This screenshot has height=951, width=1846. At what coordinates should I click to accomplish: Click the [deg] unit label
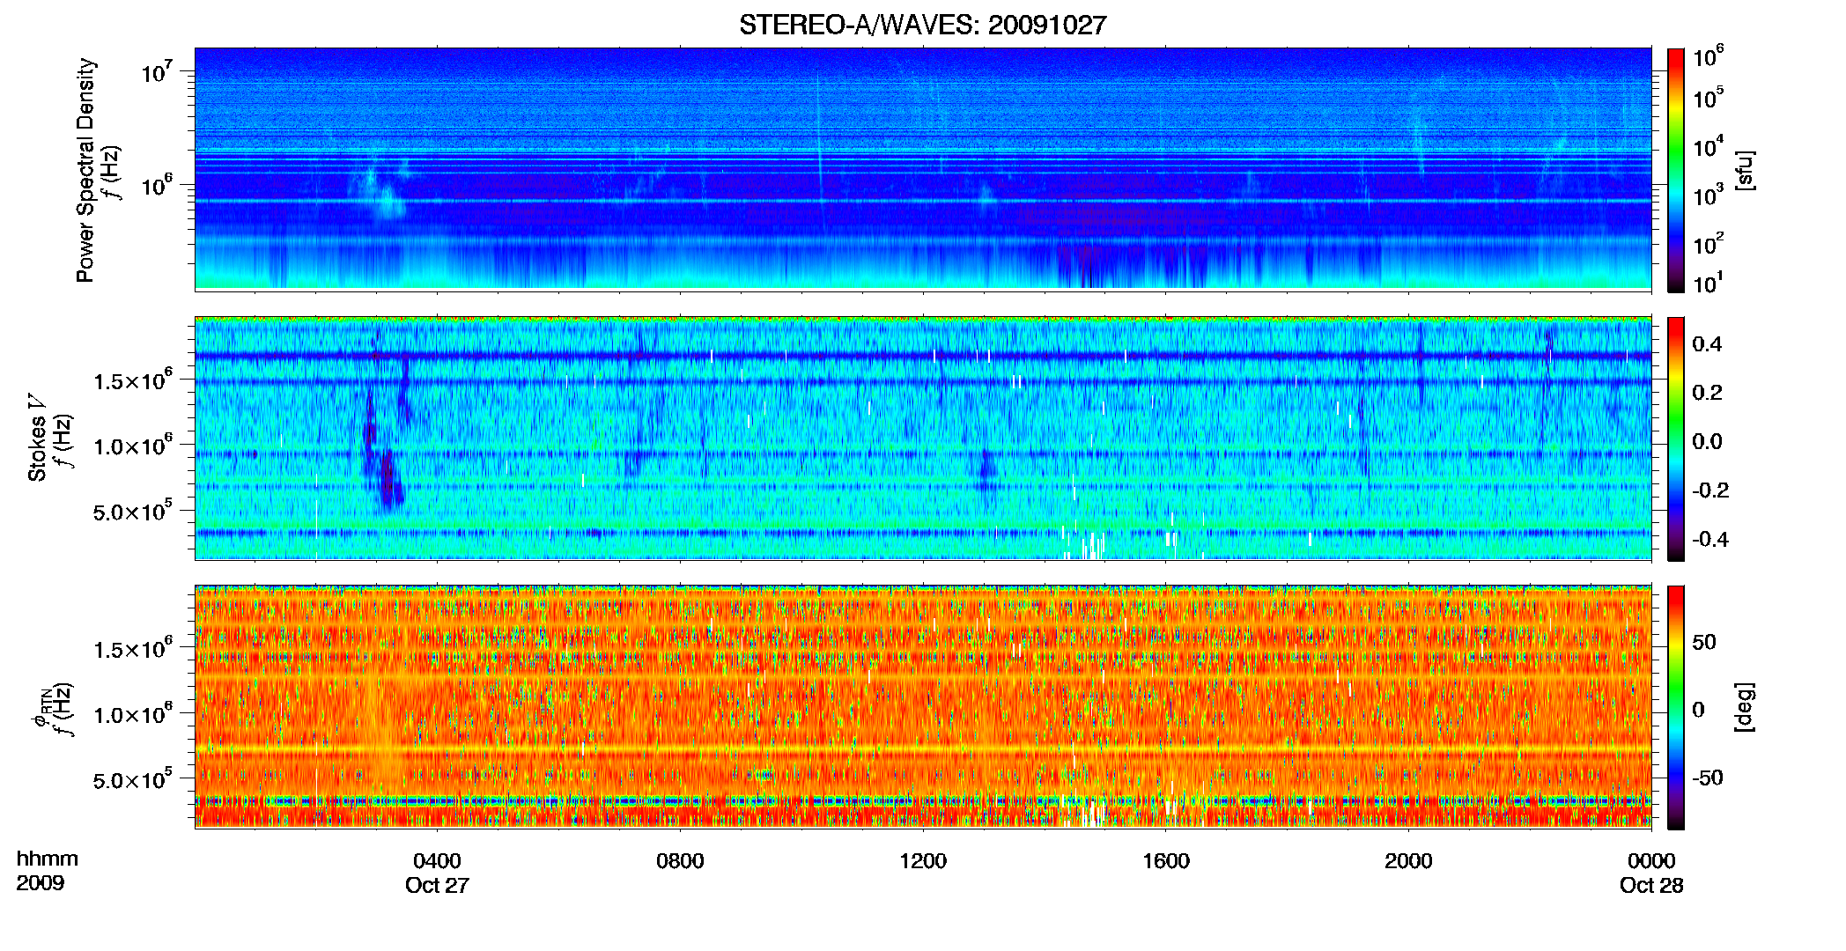click(x=1745, y=707)
